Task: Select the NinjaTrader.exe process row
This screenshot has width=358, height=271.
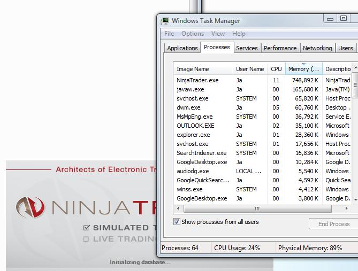Action: [x=197, y=80]
